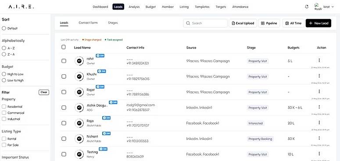
Task: Open the notifications bell icon
Action: coord(307,7)
